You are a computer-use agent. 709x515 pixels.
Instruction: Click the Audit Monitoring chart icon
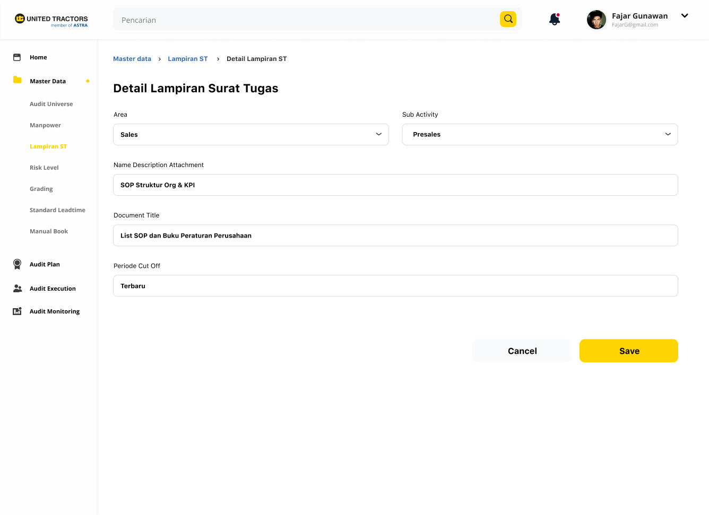[17, 311]
